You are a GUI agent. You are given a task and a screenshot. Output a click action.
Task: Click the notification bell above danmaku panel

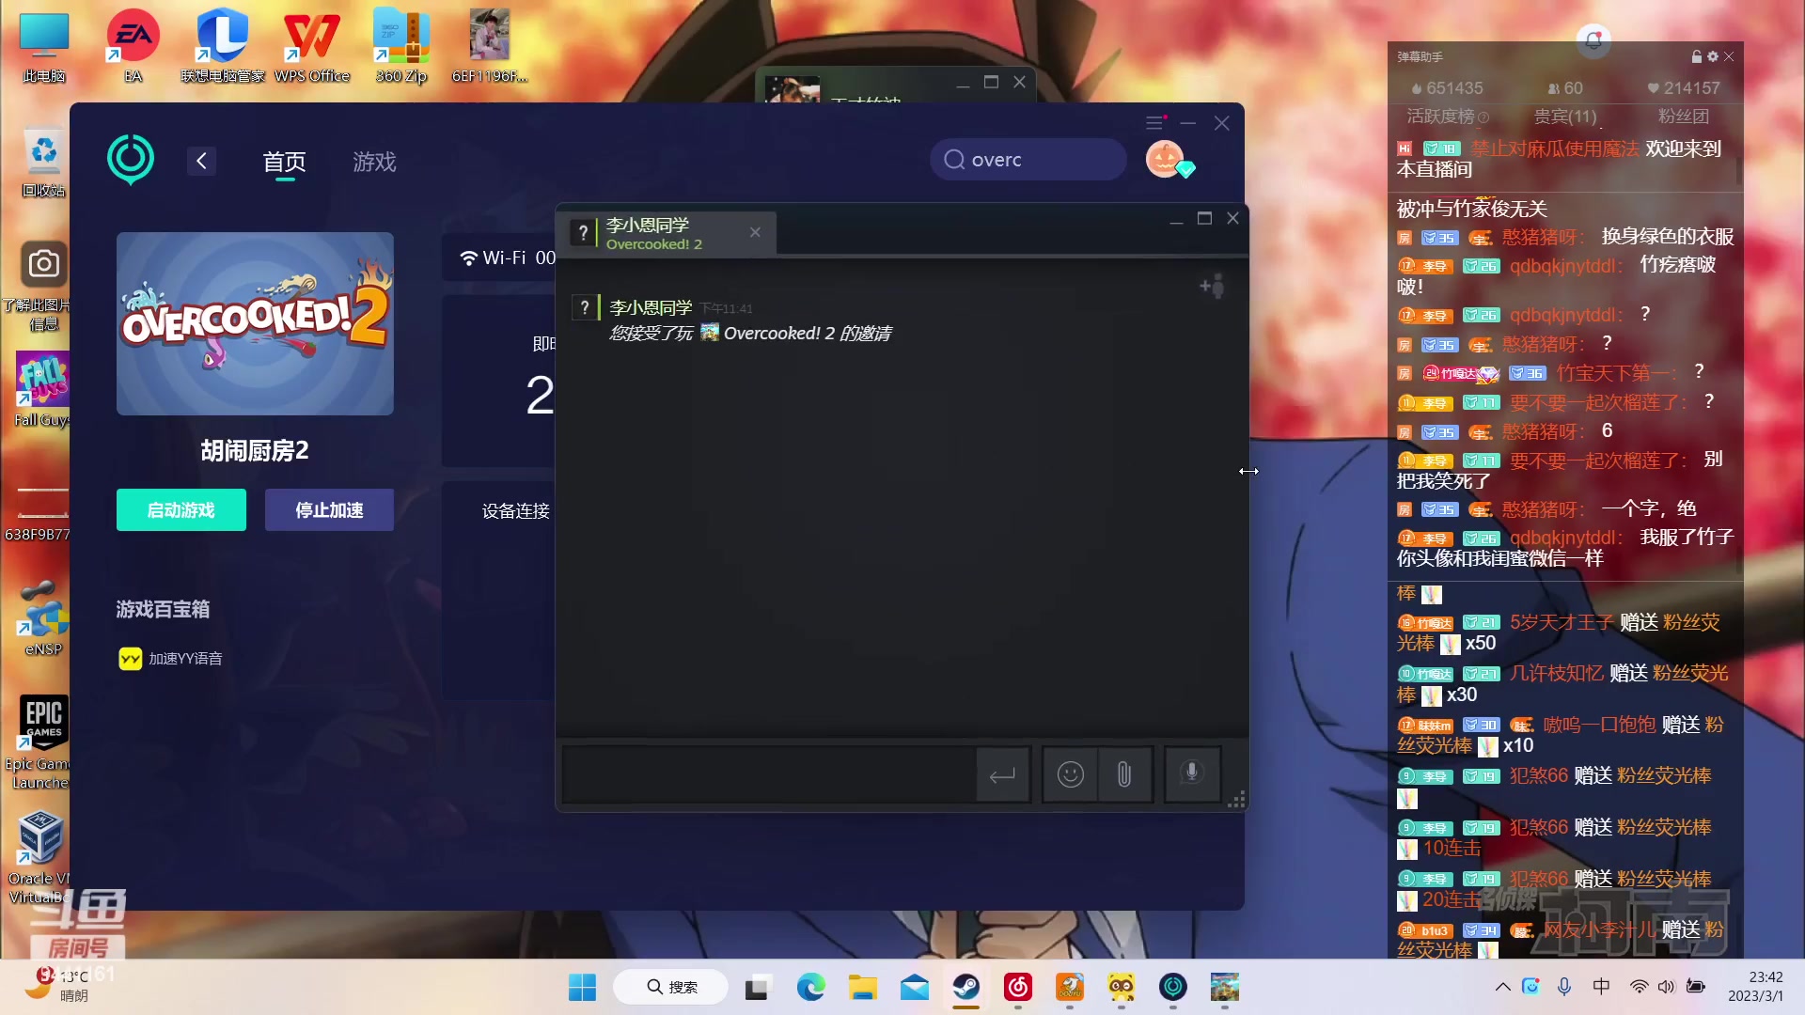[x=1593, y=40]
